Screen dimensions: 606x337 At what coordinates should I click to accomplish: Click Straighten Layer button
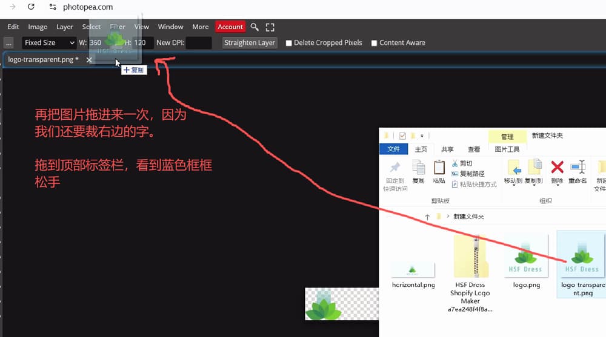tap(250, 42)
